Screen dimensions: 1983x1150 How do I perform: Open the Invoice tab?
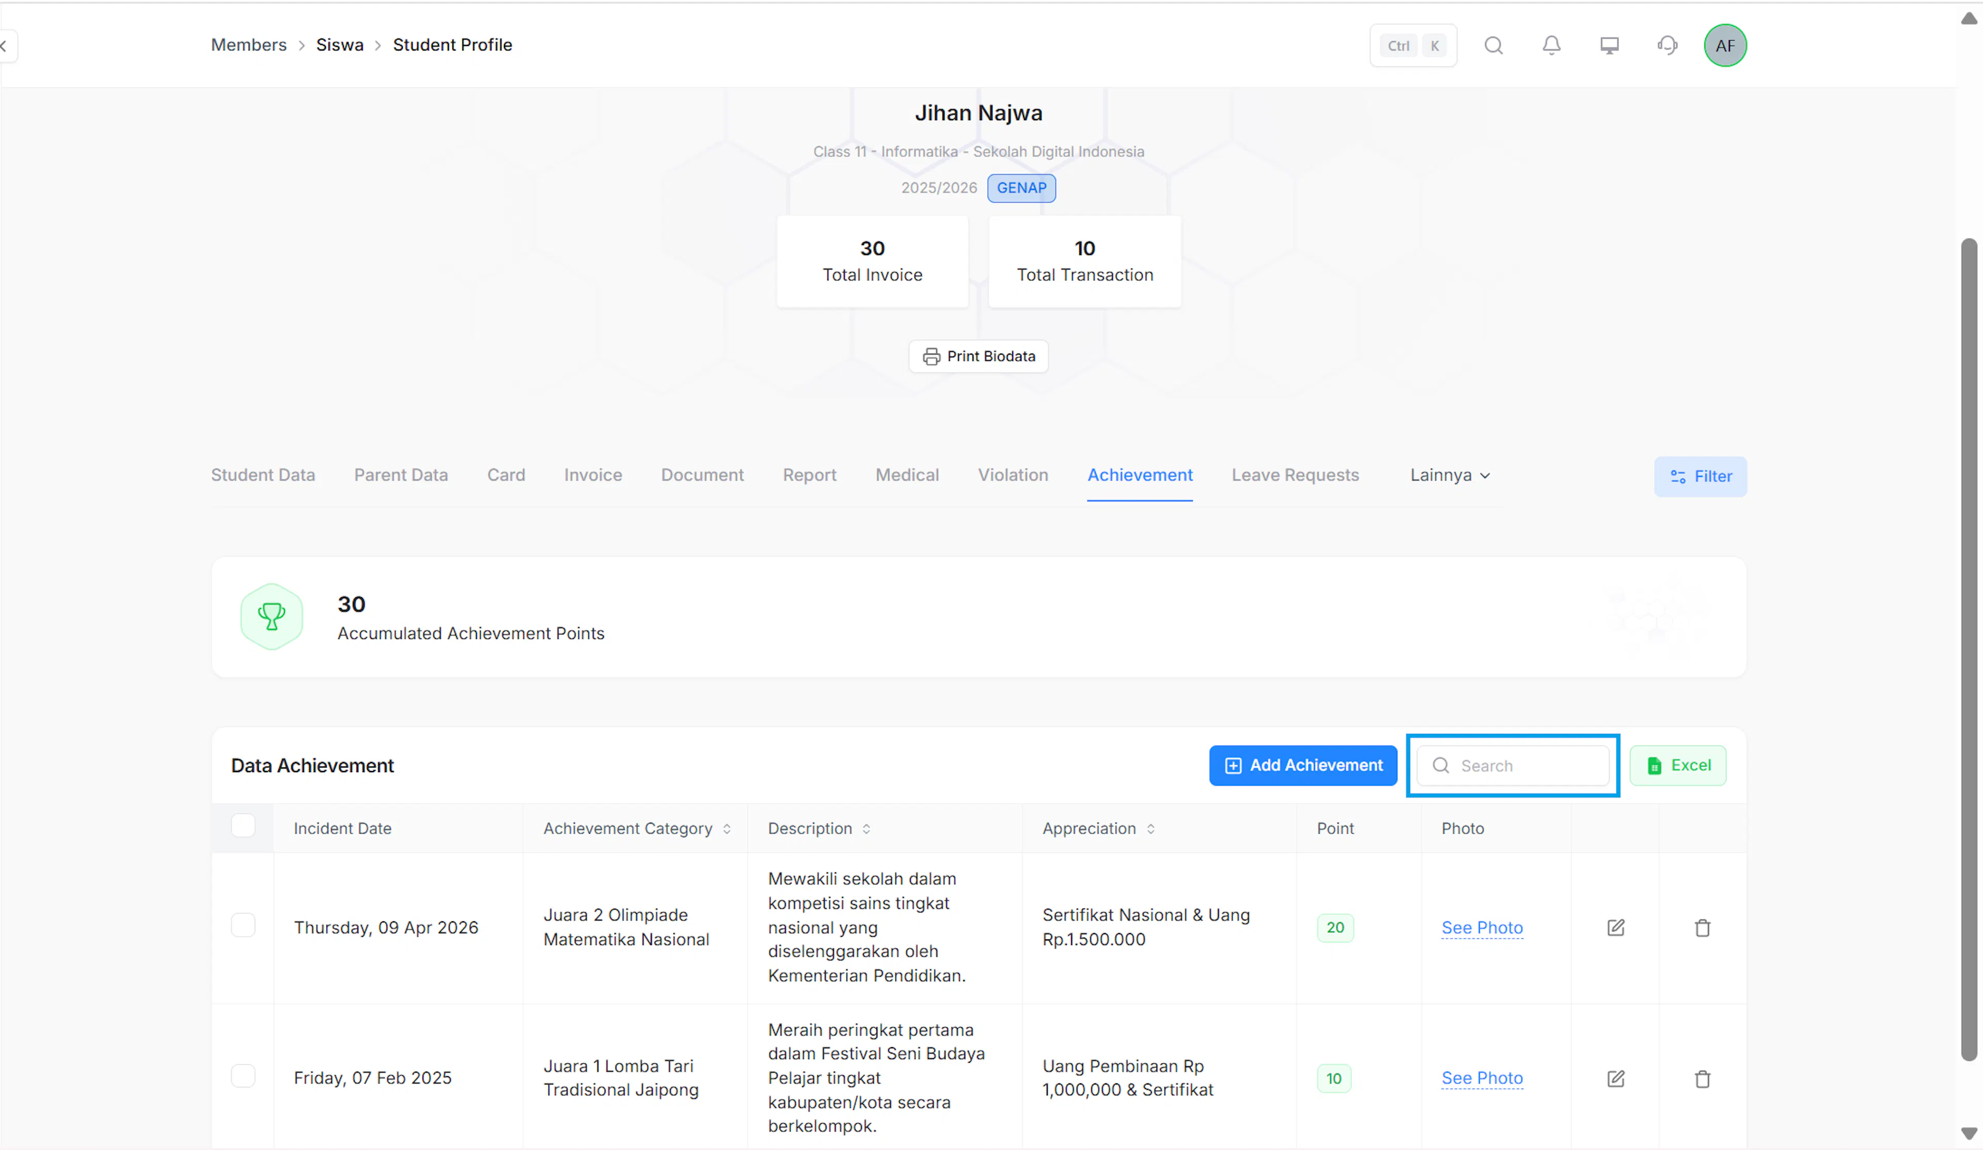click(592, 475)
